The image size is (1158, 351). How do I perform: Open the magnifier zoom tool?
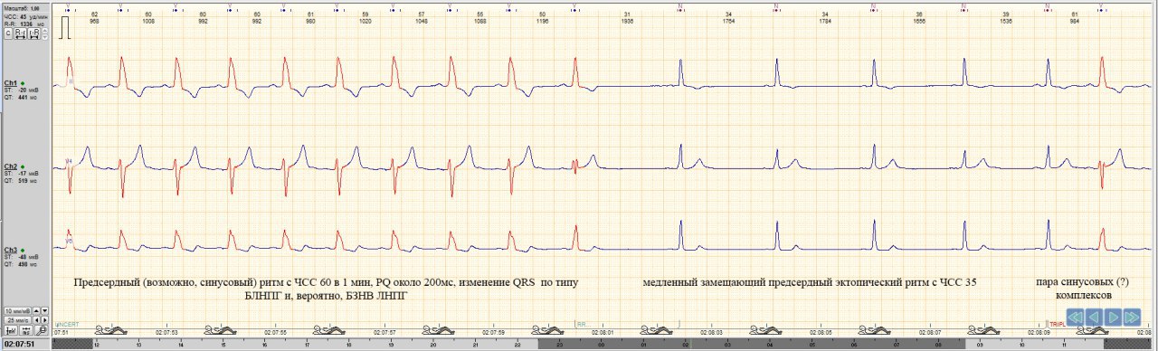tap(42, 330)
